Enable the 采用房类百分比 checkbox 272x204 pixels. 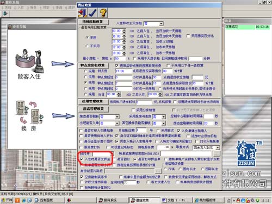coord(188,36)
